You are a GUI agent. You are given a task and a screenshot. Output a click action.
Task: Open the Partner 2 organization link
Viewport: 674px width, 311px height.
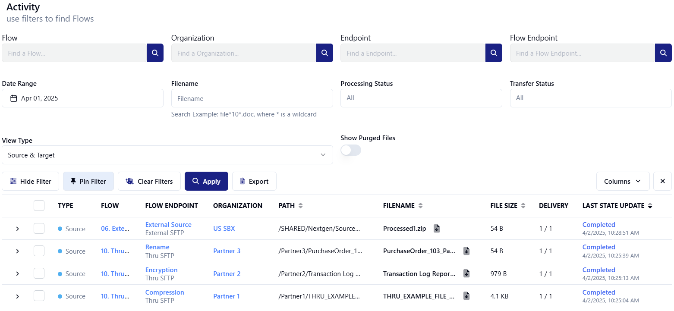(x=227, y=274)
